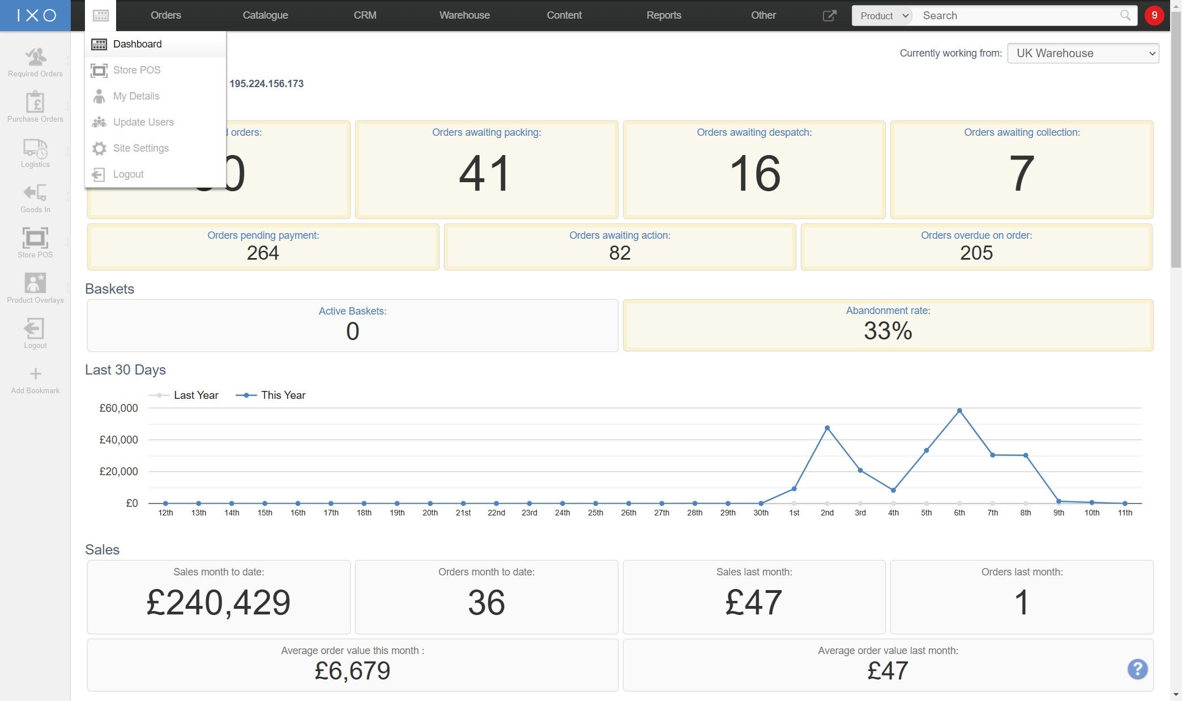1182x701 pixels.
Task: Click into the Search input field
Action: pos(1017,15)
